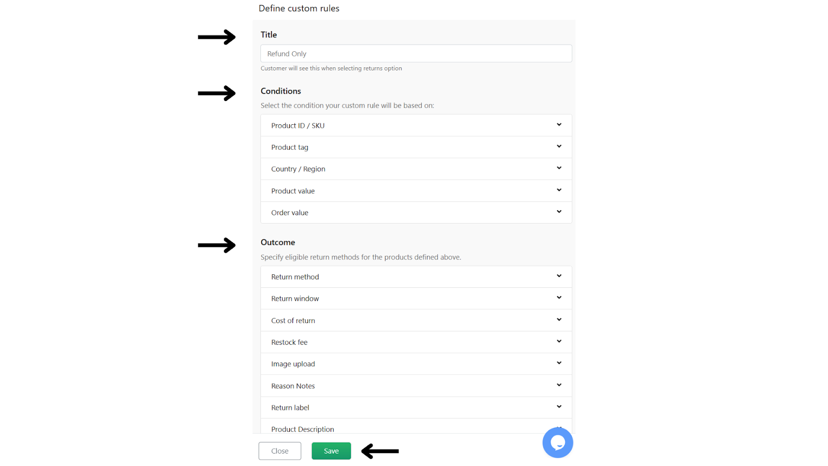Viewport: 828px width, 466px height.
Task: Click the Title input field
Action: tap(416, 53)
